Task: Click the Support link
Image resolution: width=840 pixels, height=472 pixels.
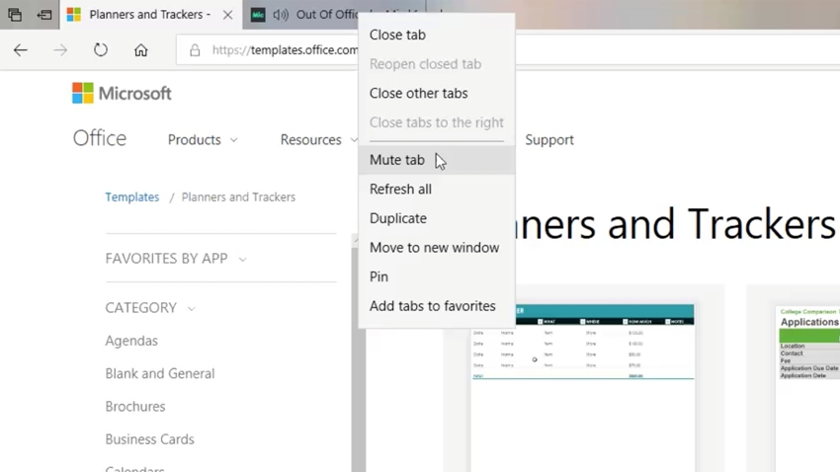Action: (x=549, y=139)
